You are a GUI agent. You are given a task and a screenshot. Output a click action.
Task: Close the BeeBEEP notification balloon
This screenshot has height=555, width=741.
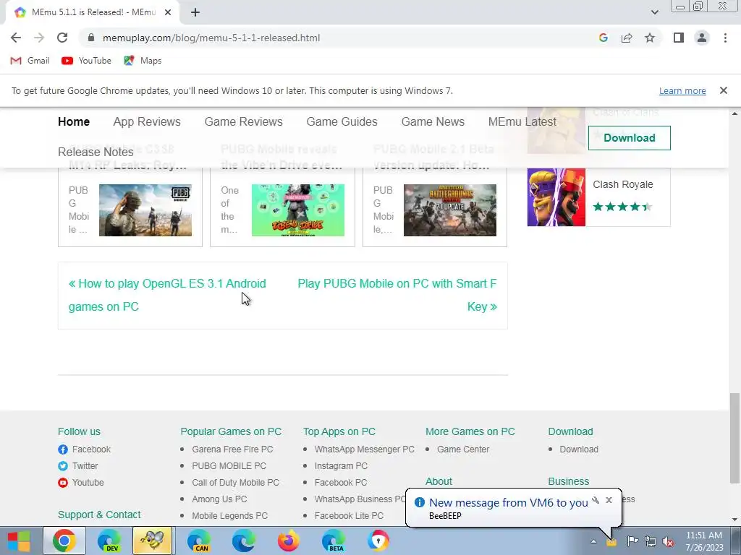[x=609, y=500]
